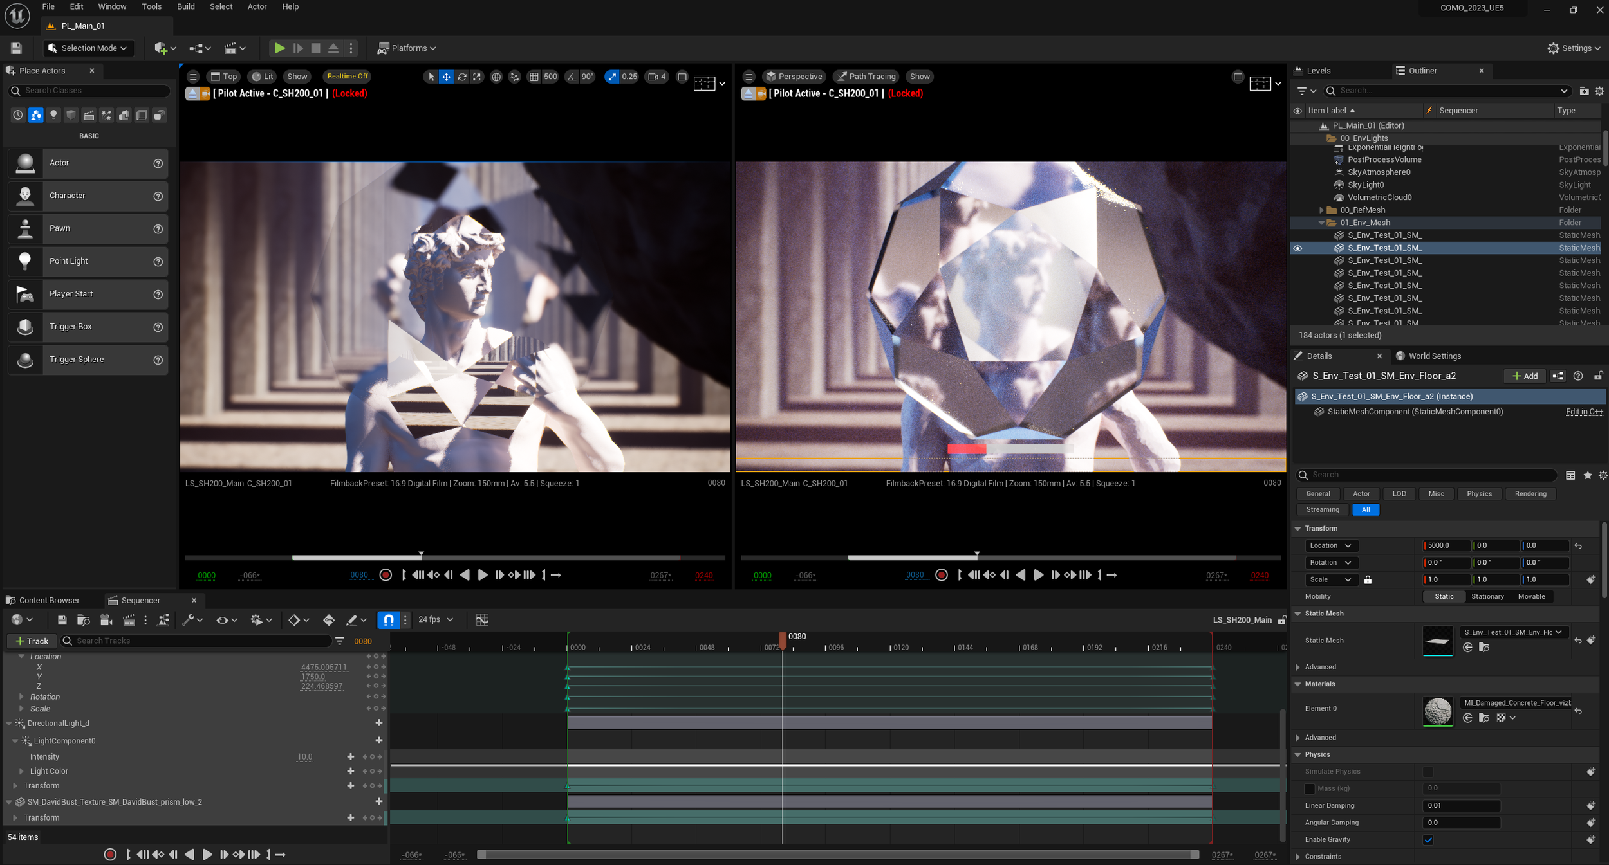The width and height of the screenshot is (1609, 865).
Task: Toggle Realtime Off in Top viewport
Action: click(348, 77)
